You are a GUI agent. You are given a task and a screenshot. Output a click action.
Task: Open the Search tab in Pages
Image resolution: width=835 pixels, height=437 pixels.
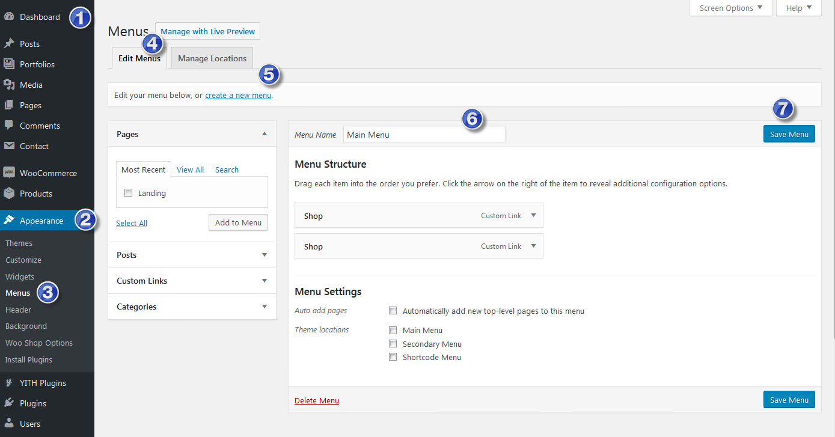(227, 170)
